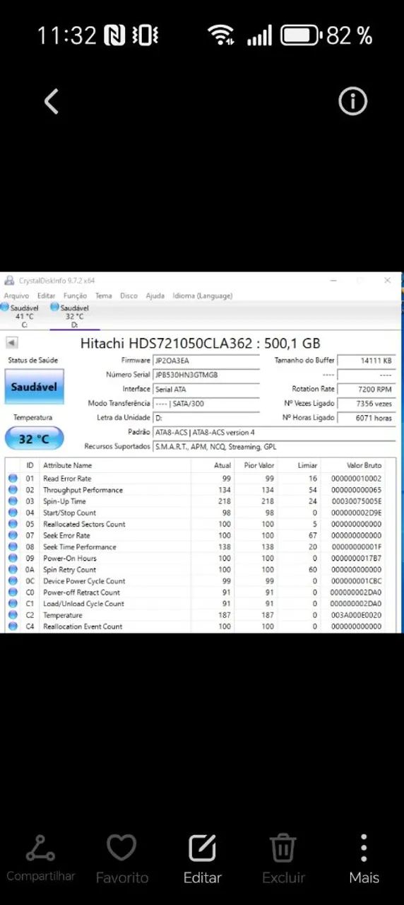The image size is (404, 905).
Task: Tap the battery indicator in phone status bar
Action: [x=302, y=35]
